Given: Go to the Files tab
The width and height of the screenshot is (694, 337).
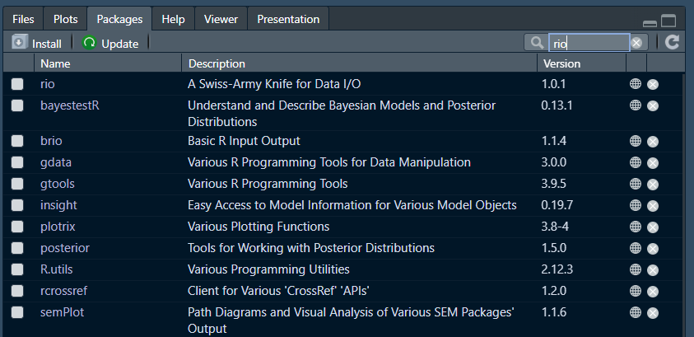Looking at the screenshot, I should (23, 18).
